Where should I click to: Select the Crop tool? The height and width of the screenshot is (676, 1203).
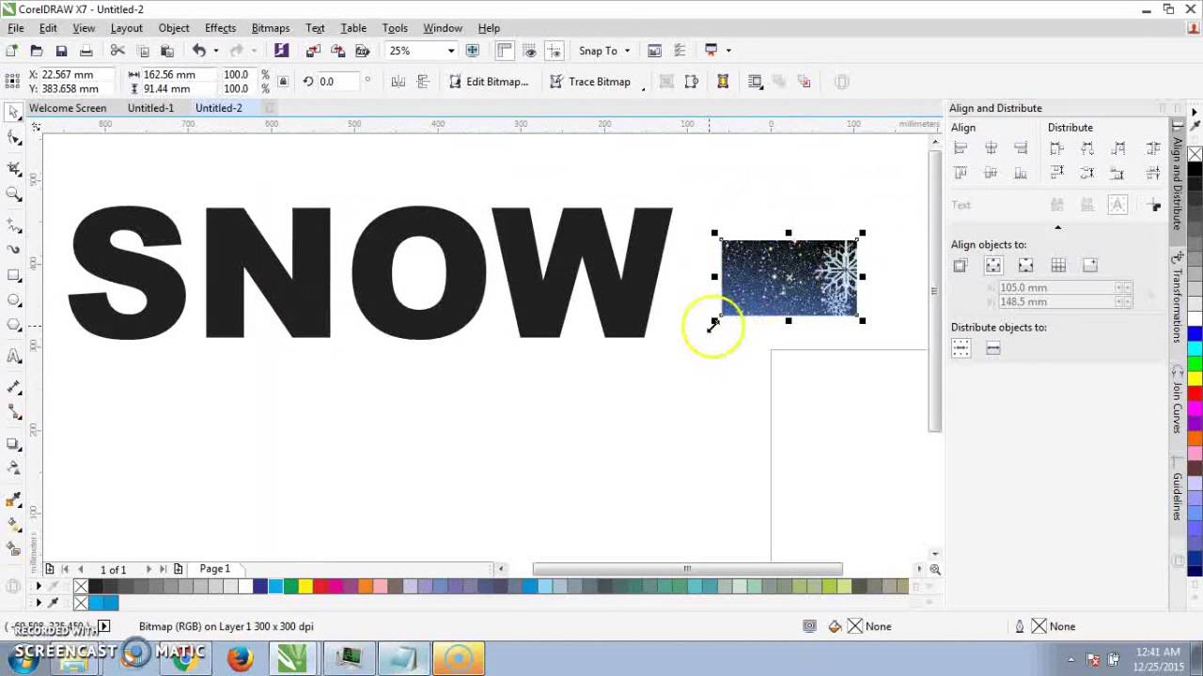click(x=13, y=168)
